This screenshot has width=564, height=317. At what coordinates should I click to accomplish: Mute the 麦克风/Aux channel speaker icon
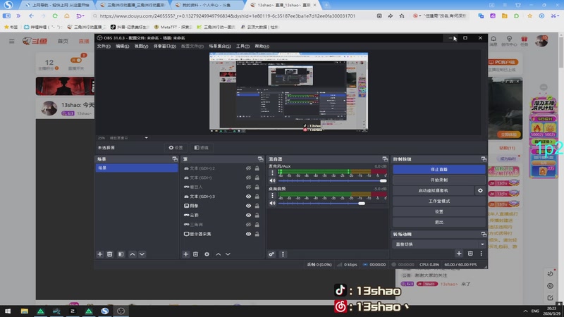(x=272, y=181)
